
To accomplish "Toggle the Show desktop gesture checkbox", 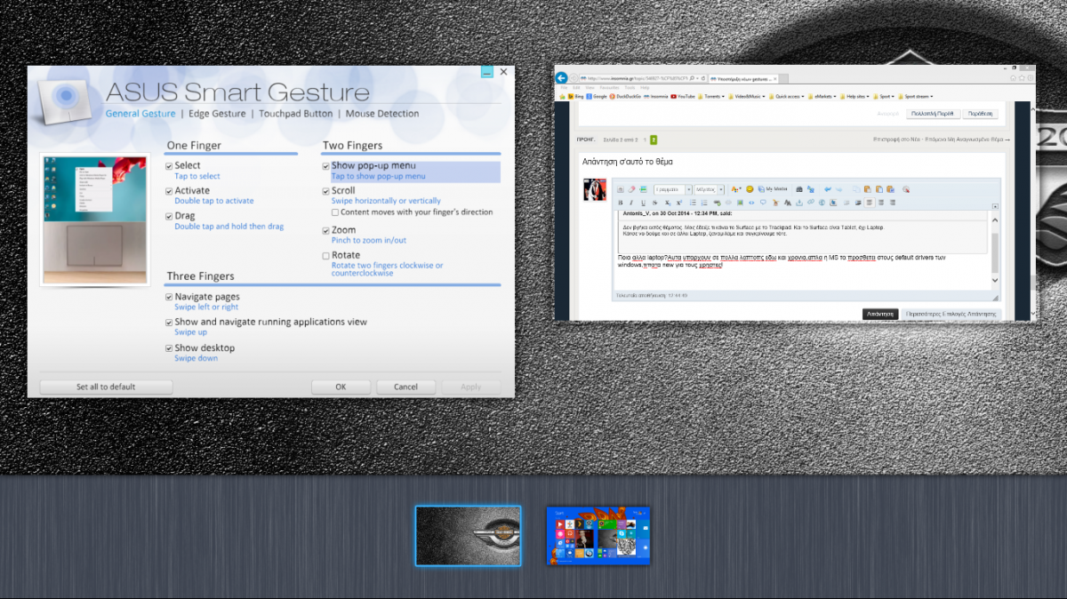I will pos(169,348).
